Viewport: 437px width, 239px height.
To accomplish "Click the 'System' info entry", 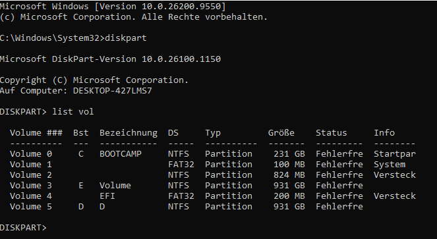I will pyautogui.click(x=390, y=165).
